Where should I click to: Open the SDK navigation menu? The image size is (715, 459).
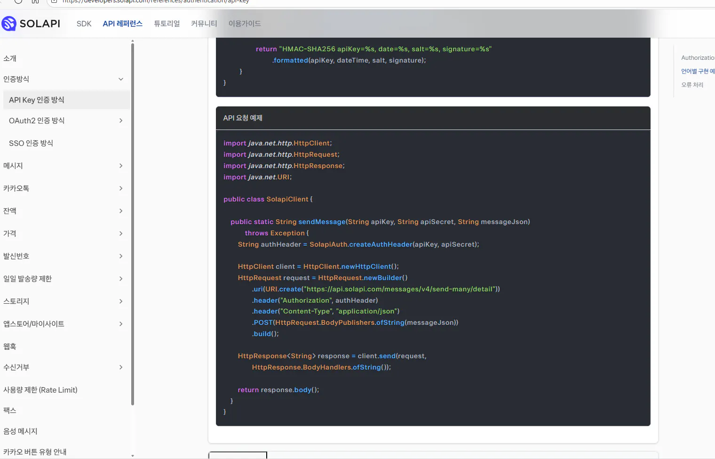point(84,24)
